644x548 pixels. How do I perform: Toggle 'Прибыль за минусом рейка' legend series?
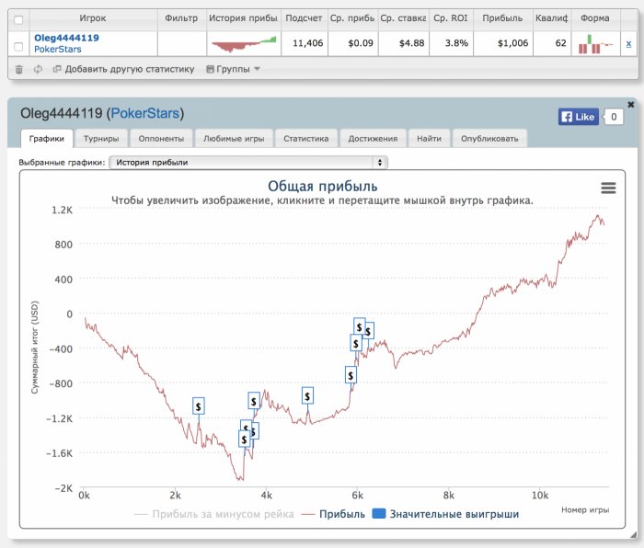coord(214,514)
